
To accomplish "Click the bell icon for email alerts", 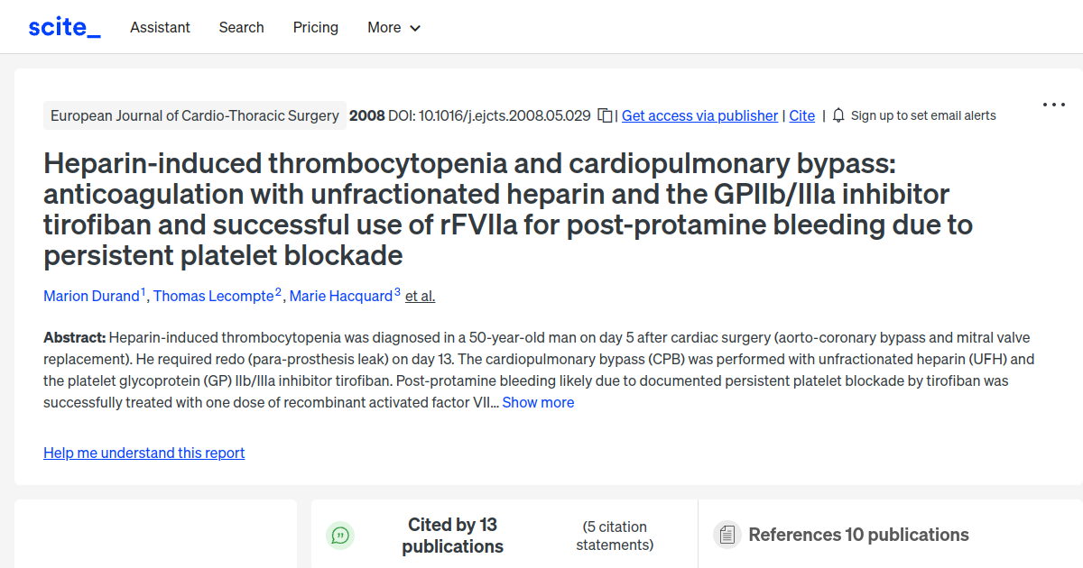I will tap(838, 115).
